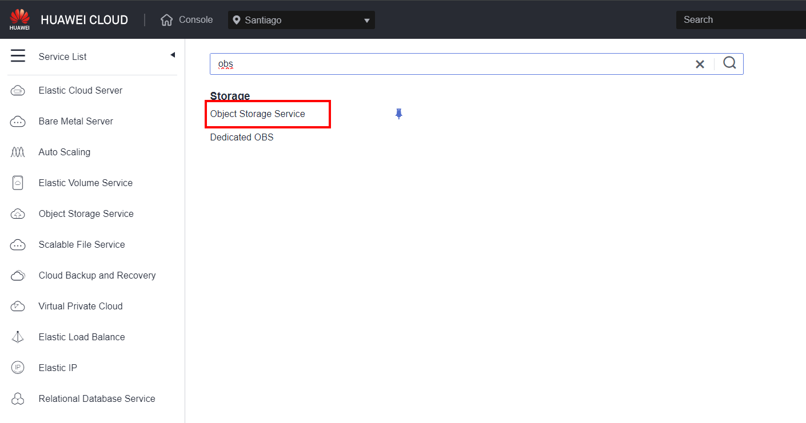Click the Elastic IP icon
The width and height of the screenshot is (806, 423).
18,368
